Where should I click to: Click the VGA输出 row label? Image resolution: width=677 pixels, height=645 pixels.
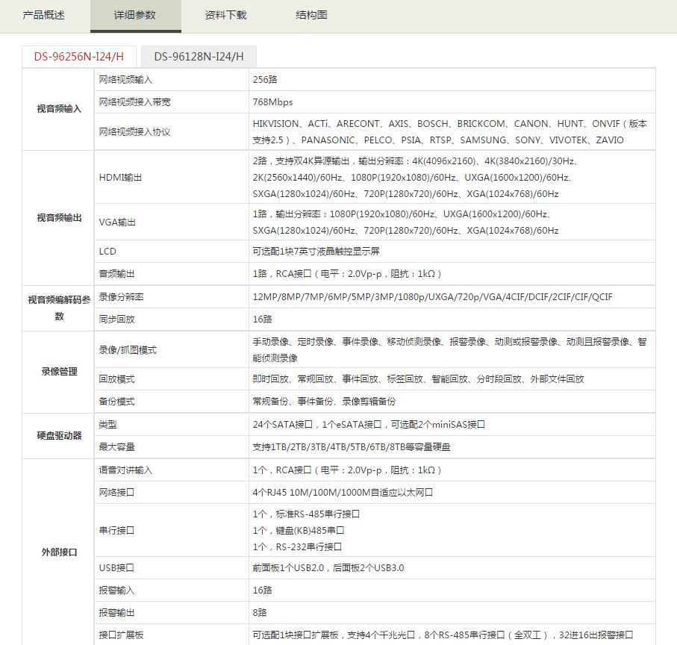click(118, 222)
